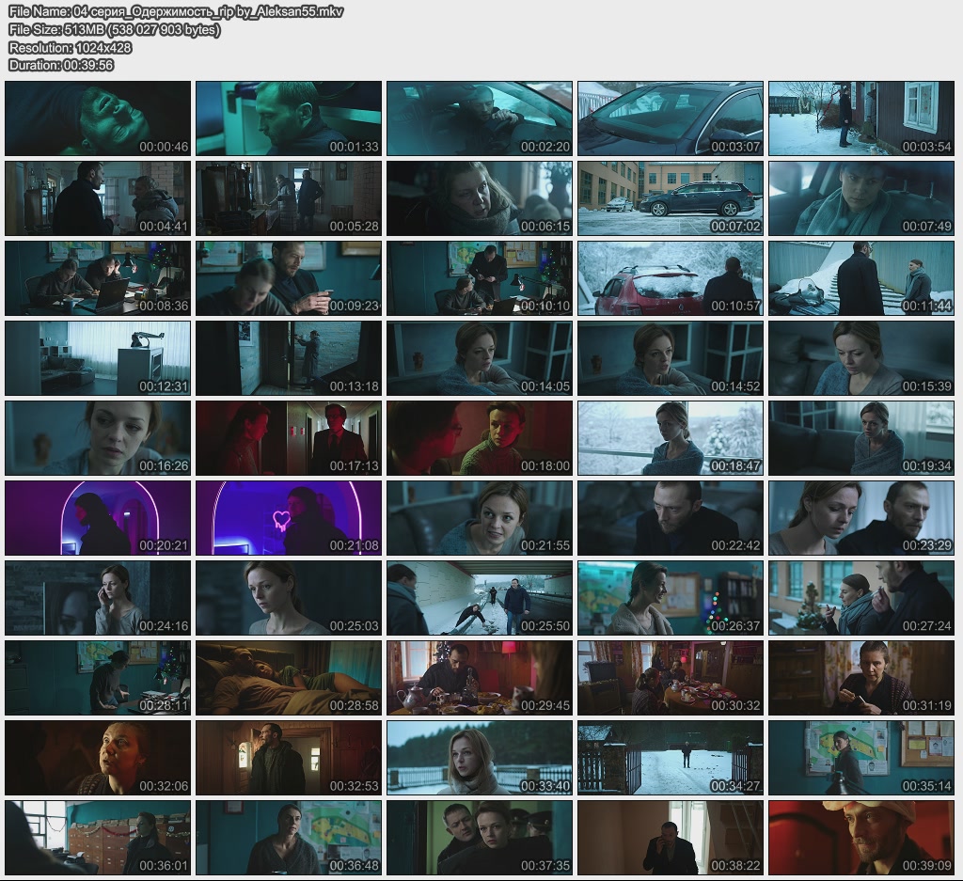
Task: Pick the snowy house thumbnail at 00:03:54
Action: coord(861,118)
